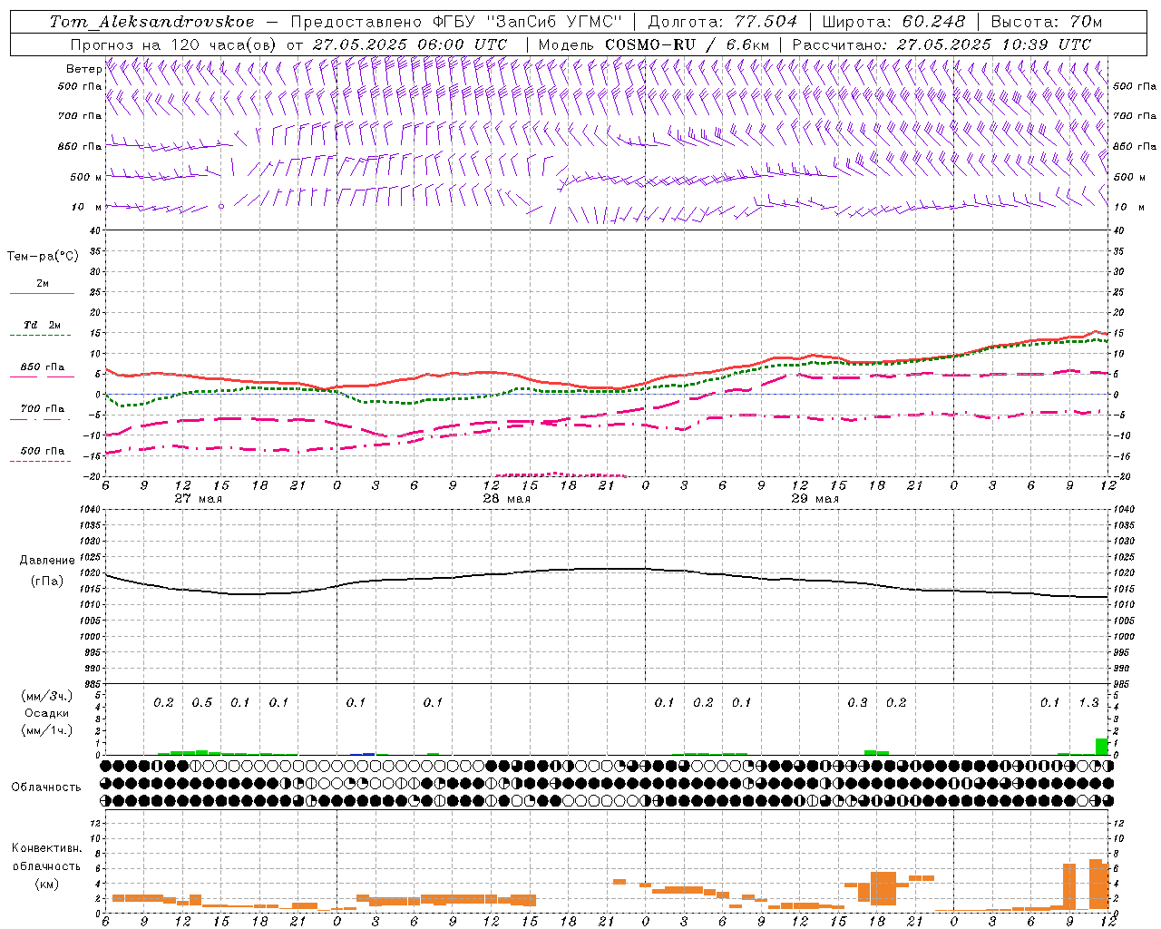Click the Рассчитано: 27.05.2025 10:39 UTC timestamp
The height and width of the screenshot is (929, 1161).
(941, 44)
